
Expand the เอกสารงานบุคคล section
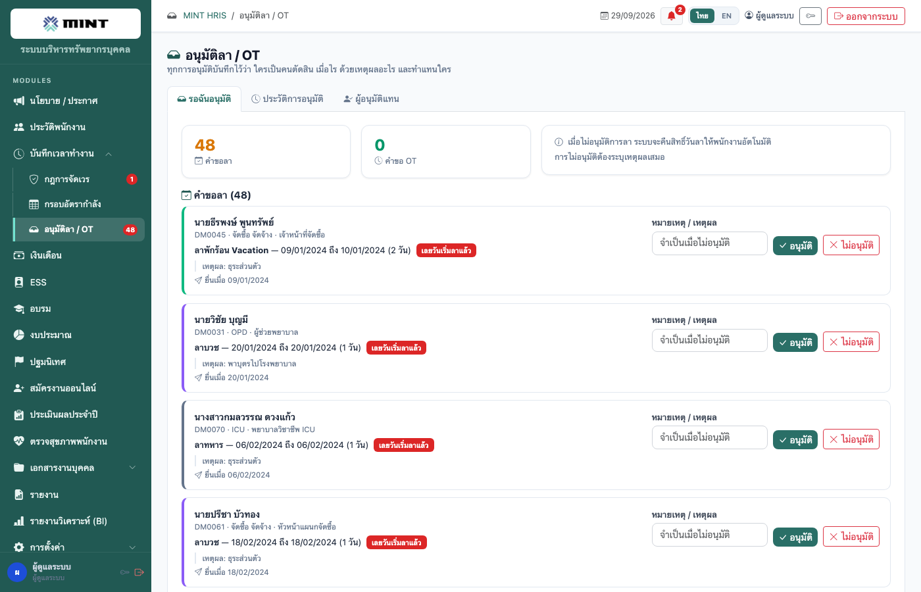tap(76, 468)
